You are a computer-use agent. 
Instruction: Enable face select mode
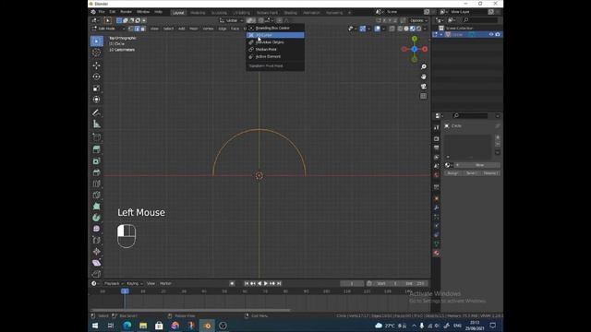[143, 29]
